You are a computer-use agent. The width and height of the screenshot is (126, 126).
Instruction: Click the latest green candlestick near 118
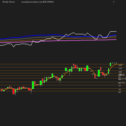[110, 64]
